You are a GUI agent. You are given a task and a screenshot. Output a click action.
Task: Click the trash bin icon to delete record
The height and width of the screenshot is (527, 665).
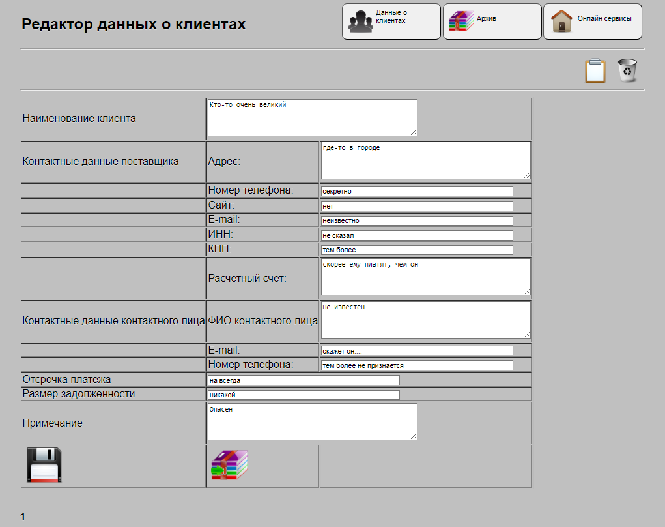[627, 70]
